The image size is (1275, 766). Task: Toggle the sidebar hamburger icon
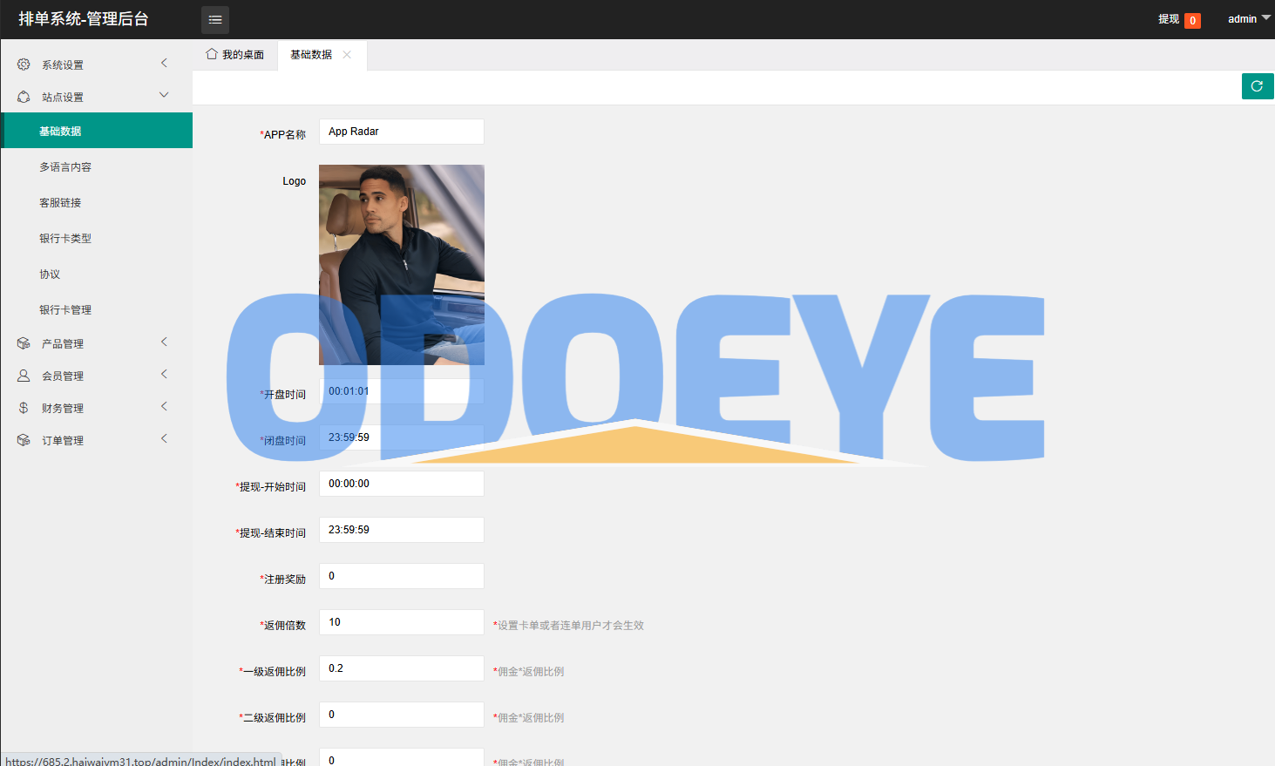(214, 18)
